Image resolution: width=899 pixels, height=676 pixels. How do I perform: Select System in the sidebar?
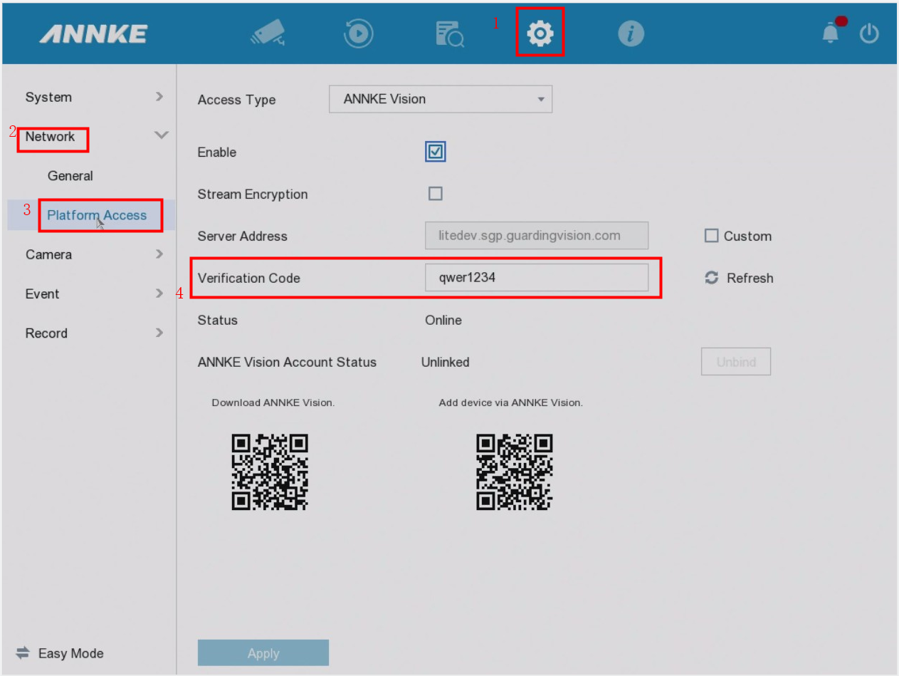[48, 97]
